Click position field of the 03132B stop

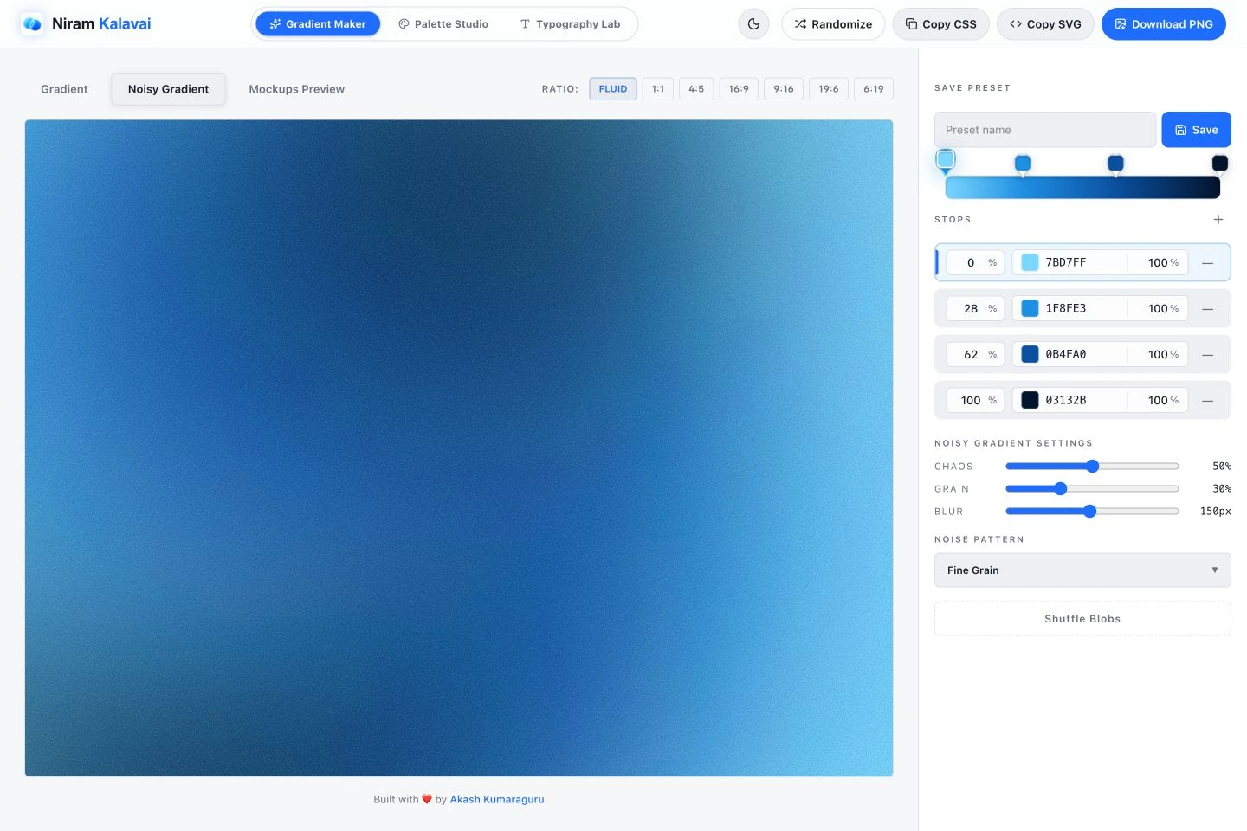pyautogui.click(x=975, y=400)
